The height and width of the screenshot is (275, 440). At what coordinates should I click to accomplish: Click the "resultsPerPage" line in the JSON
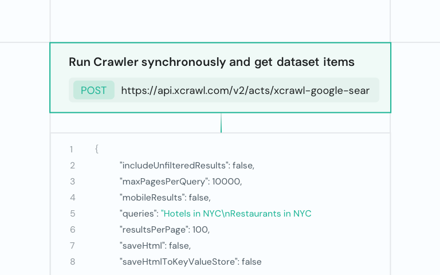[164, 230]
